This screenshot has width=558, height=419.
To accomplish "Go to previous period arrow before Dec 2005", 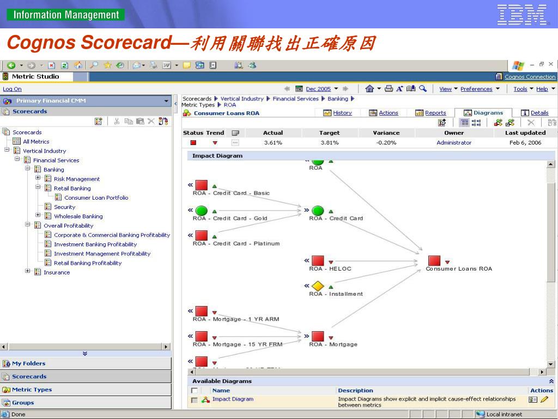I will click(x=287, y=89).
